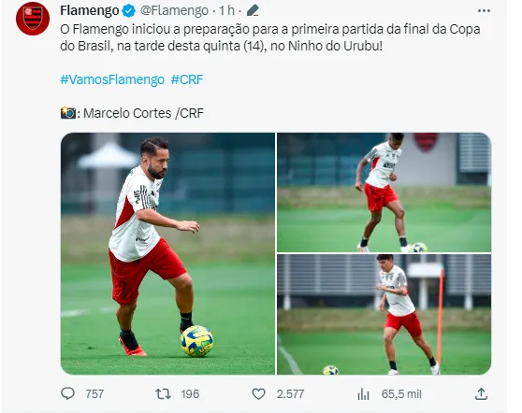The height and width of the screenshot is (413, 522).
Task: Open the large left training photo
Action: point(167,254)
